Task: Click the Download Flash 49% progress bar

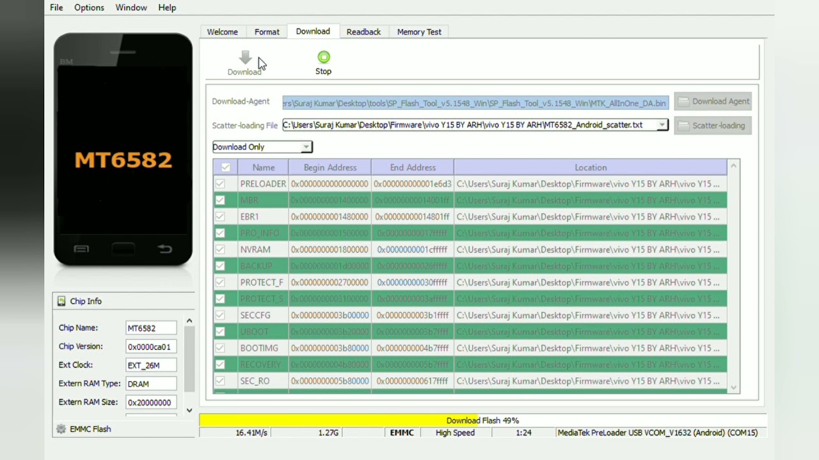Action: pos(482,420)
